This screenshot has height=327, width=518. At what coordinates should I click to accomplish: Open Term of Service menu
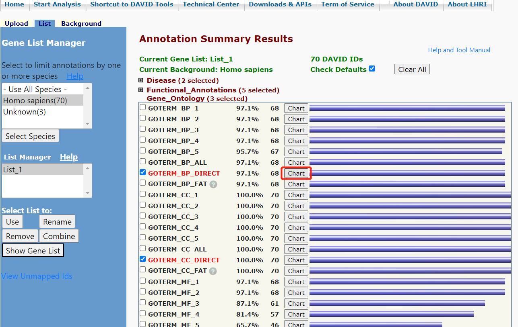(348, 4)
